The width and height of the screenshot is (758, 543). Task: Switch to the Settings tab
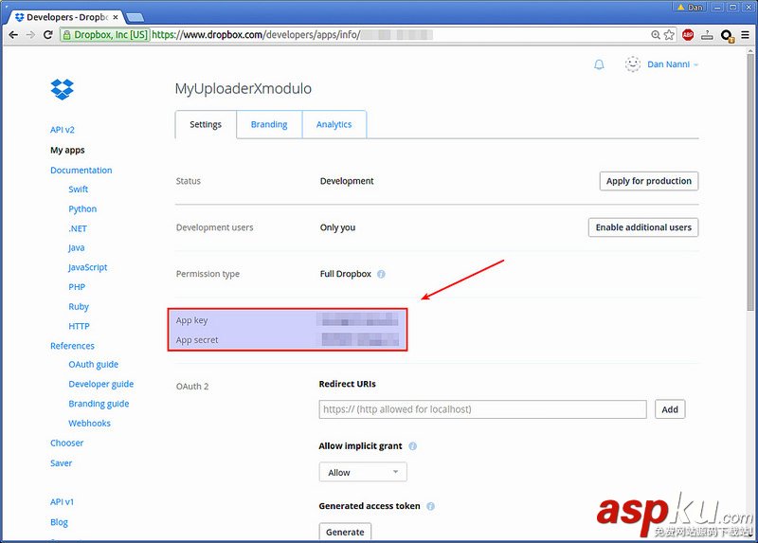(206, 124)
